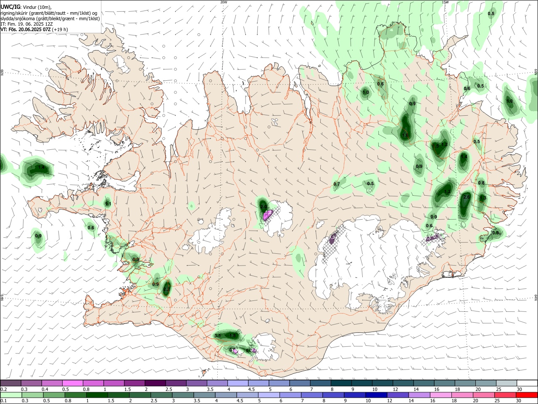Screen dimensions: 538x404
Task: Click the '15W' longitude label
Action: click(445, 2)
